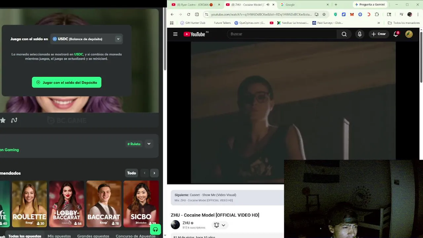The image size is (423, 238).
Task: Open the QueOpinas.com bookmark
Action: coord(250,23)
